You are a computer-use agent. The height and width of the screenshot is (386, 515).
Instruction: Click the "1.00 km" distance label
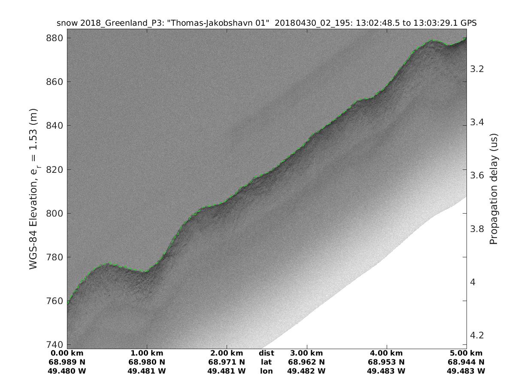[147, 353]
